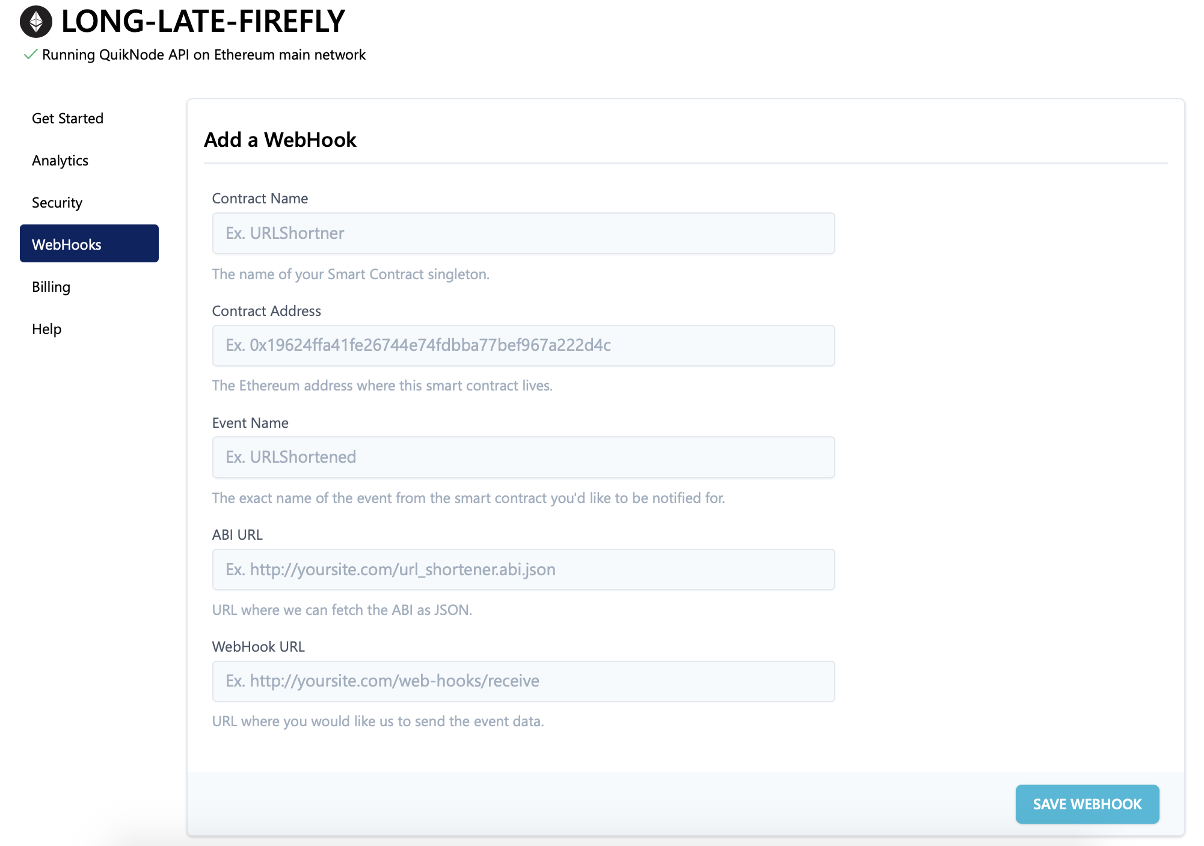
Task: Click the Ethereum logo icon
Action: (x=36, y=22)
